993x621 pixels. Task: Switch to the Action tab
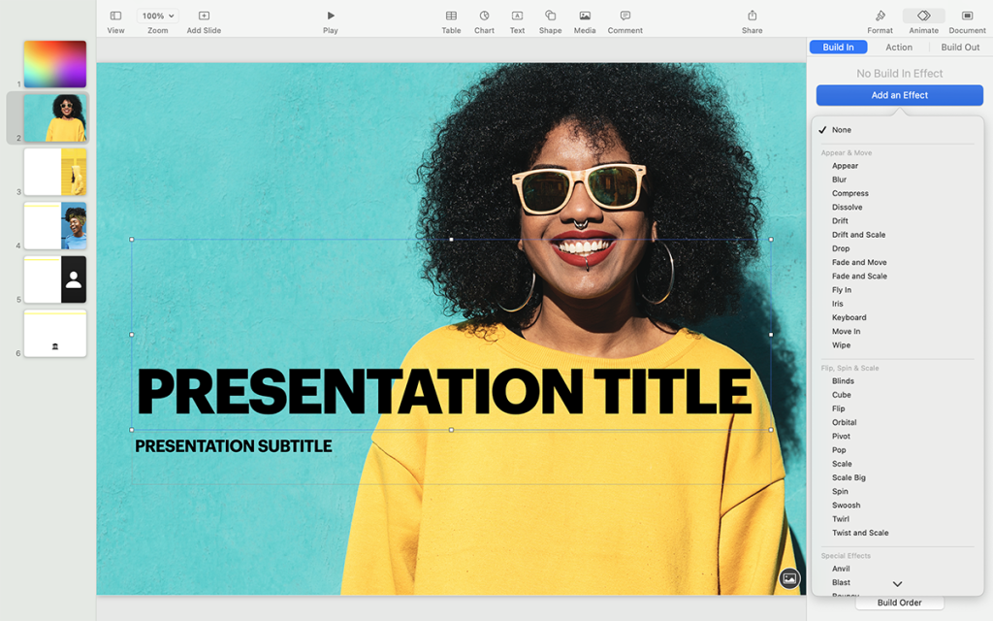[x=899, y=47]
